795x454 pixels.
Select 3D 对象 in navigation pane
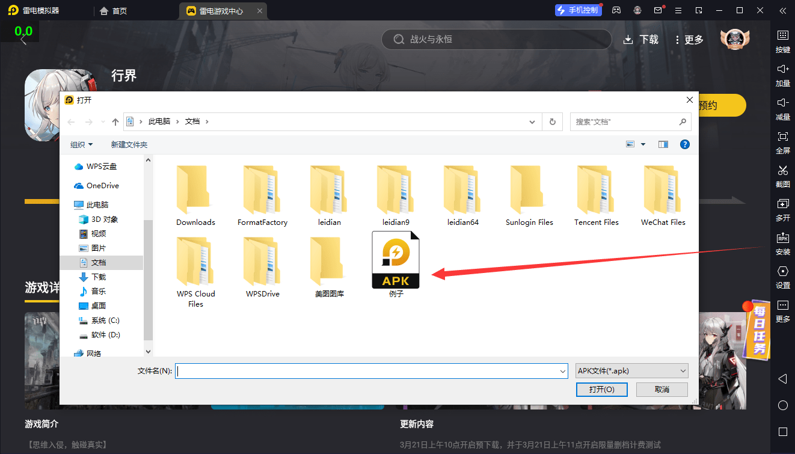click(x=100, y=219)
